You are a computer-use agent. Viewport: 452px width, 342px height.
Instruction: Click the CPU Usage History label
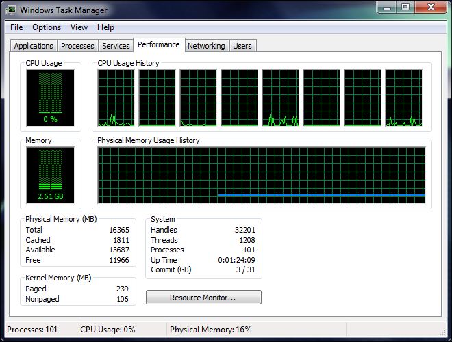[128, 63]
